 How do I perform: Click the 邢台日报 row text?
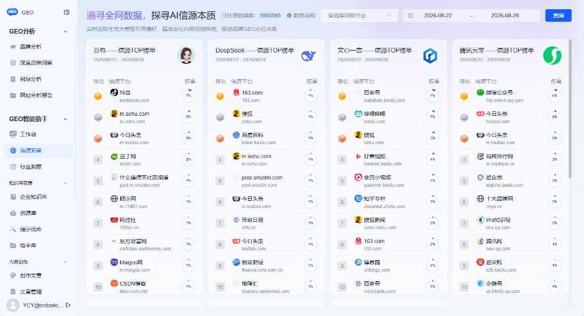point(252,220)
